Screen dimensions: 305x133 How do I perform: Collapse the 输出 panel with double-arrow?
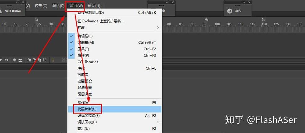point(167,2)
